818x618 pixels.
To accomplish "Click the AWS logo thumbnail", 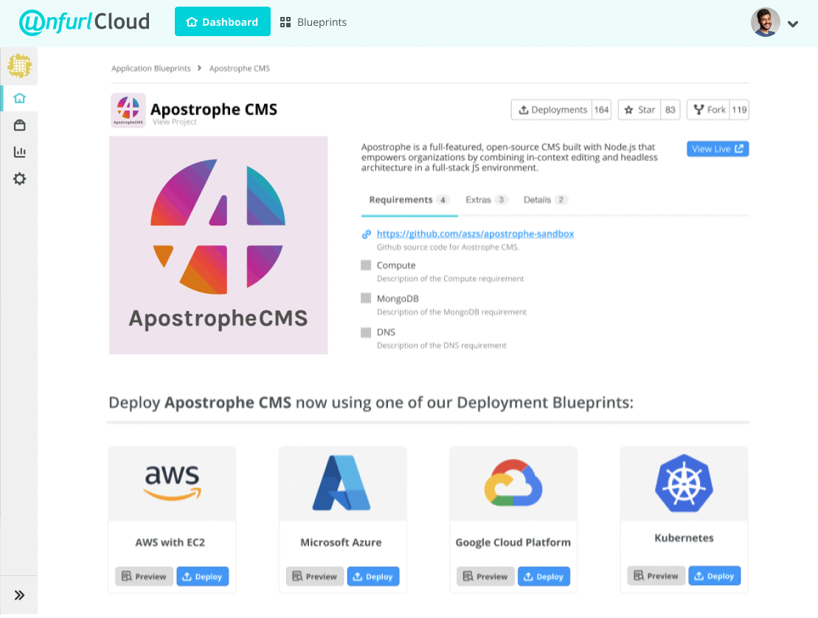I will click(x=172, y=483).
